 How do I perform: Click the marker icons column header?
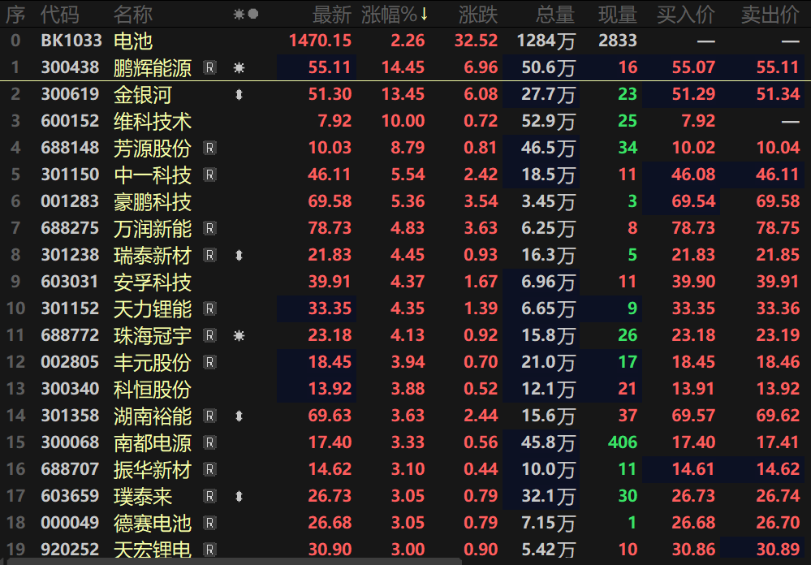pos(246,15)
